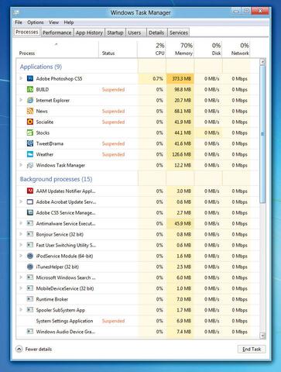Viewport: 281px width, 372px height.
Task: Expand the Internet Explorer process group
Action: click(21, 100)
